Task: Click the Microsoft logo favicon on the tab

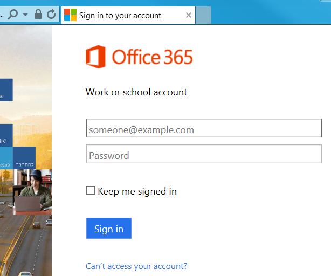Action: [x=70, y=15]
